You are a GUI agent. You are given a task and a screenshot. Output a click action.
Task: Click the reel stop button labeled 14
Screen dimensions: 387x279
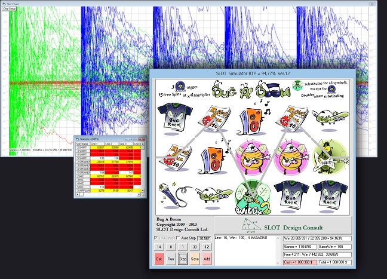pos(159,247)
